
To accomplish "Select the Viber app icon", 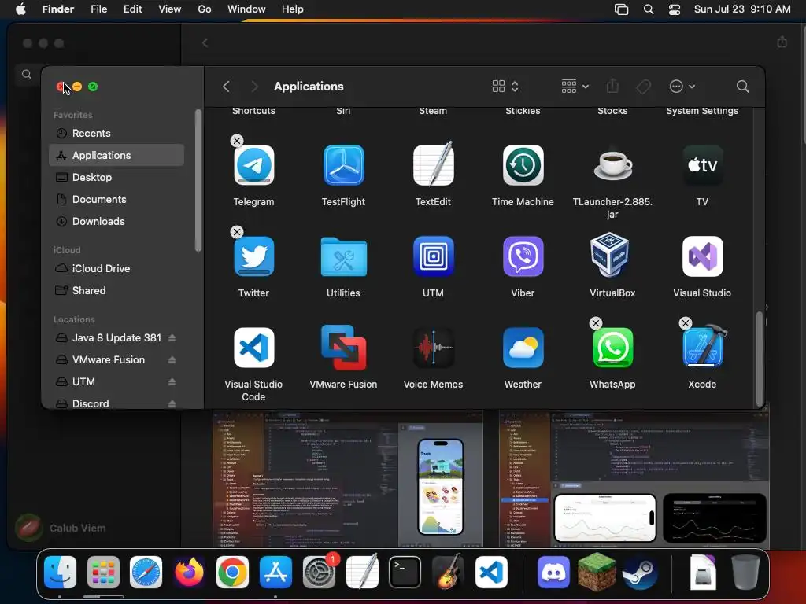I will (x=523, y=256).
